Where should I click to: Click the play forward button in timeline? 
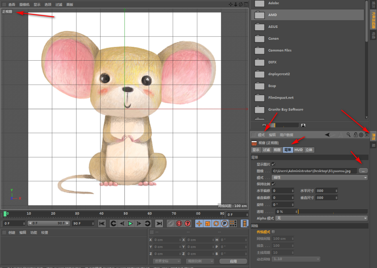click(130, 223)
